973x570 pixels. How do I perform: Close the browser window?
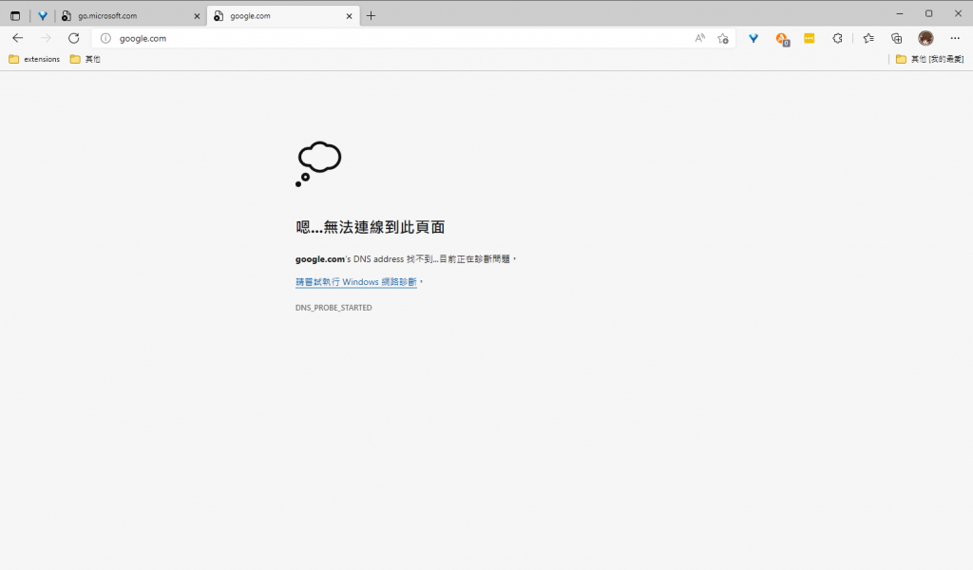[958, 13]
